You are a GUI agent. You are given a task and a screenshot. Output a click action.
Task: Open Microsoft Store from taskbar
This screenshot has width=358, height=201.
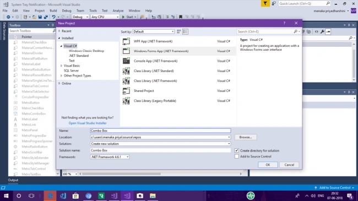point(75,195)
